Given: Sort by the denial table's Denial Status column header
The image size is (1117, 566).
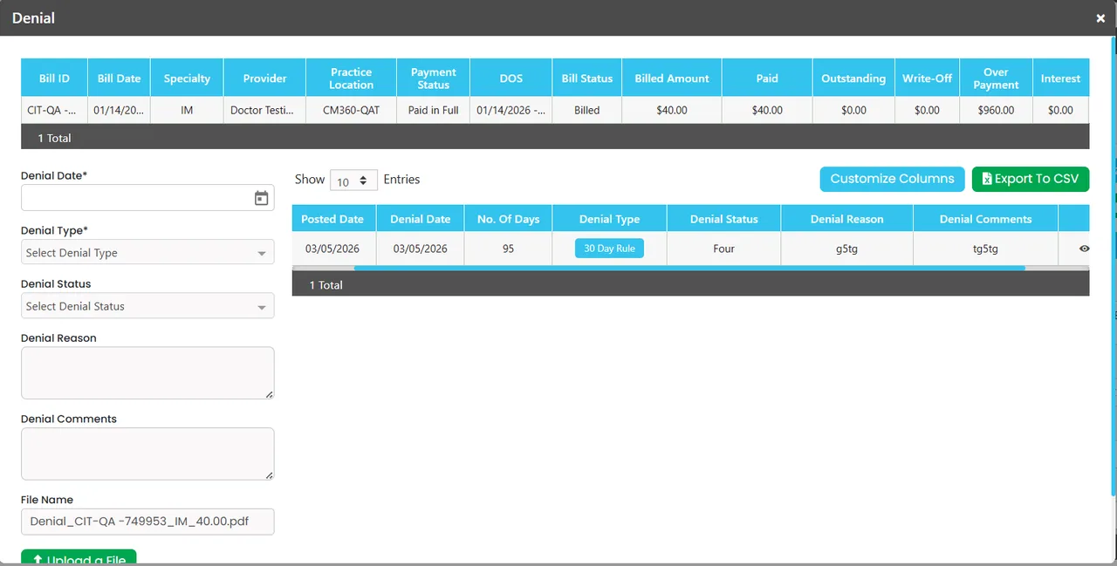Looking at the screenshot, I should point(724,219).
